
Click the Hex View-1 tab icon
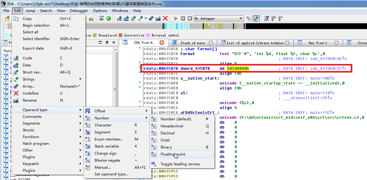[x=300, y=43]
